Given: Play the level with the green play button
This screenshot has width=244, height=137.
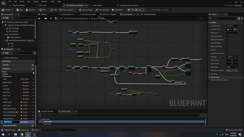Looking at the screenshot, I should [x=129, y=10].
